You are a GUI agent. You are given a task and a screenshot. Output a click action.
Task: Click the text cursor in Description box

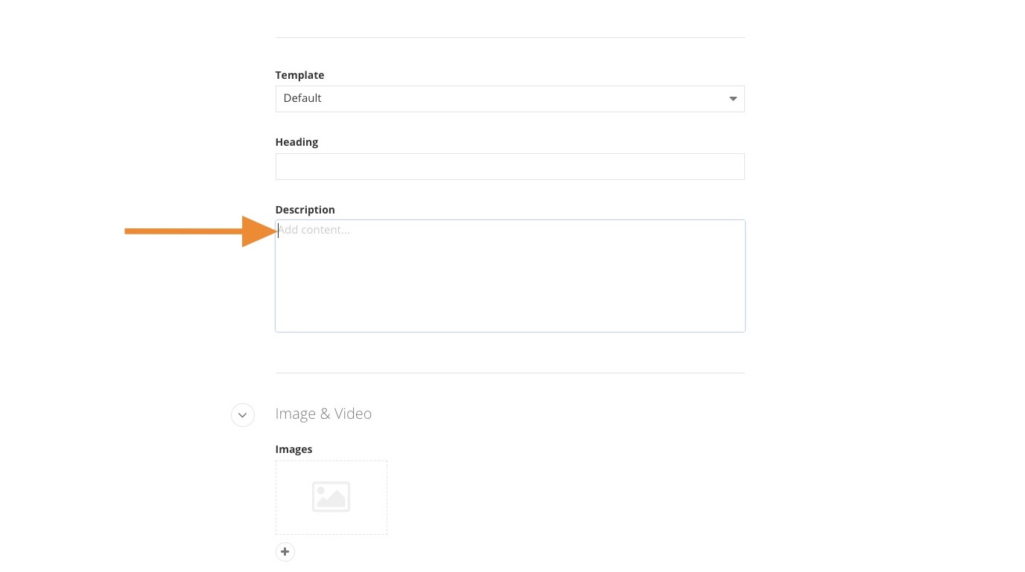tap(279, 231)
